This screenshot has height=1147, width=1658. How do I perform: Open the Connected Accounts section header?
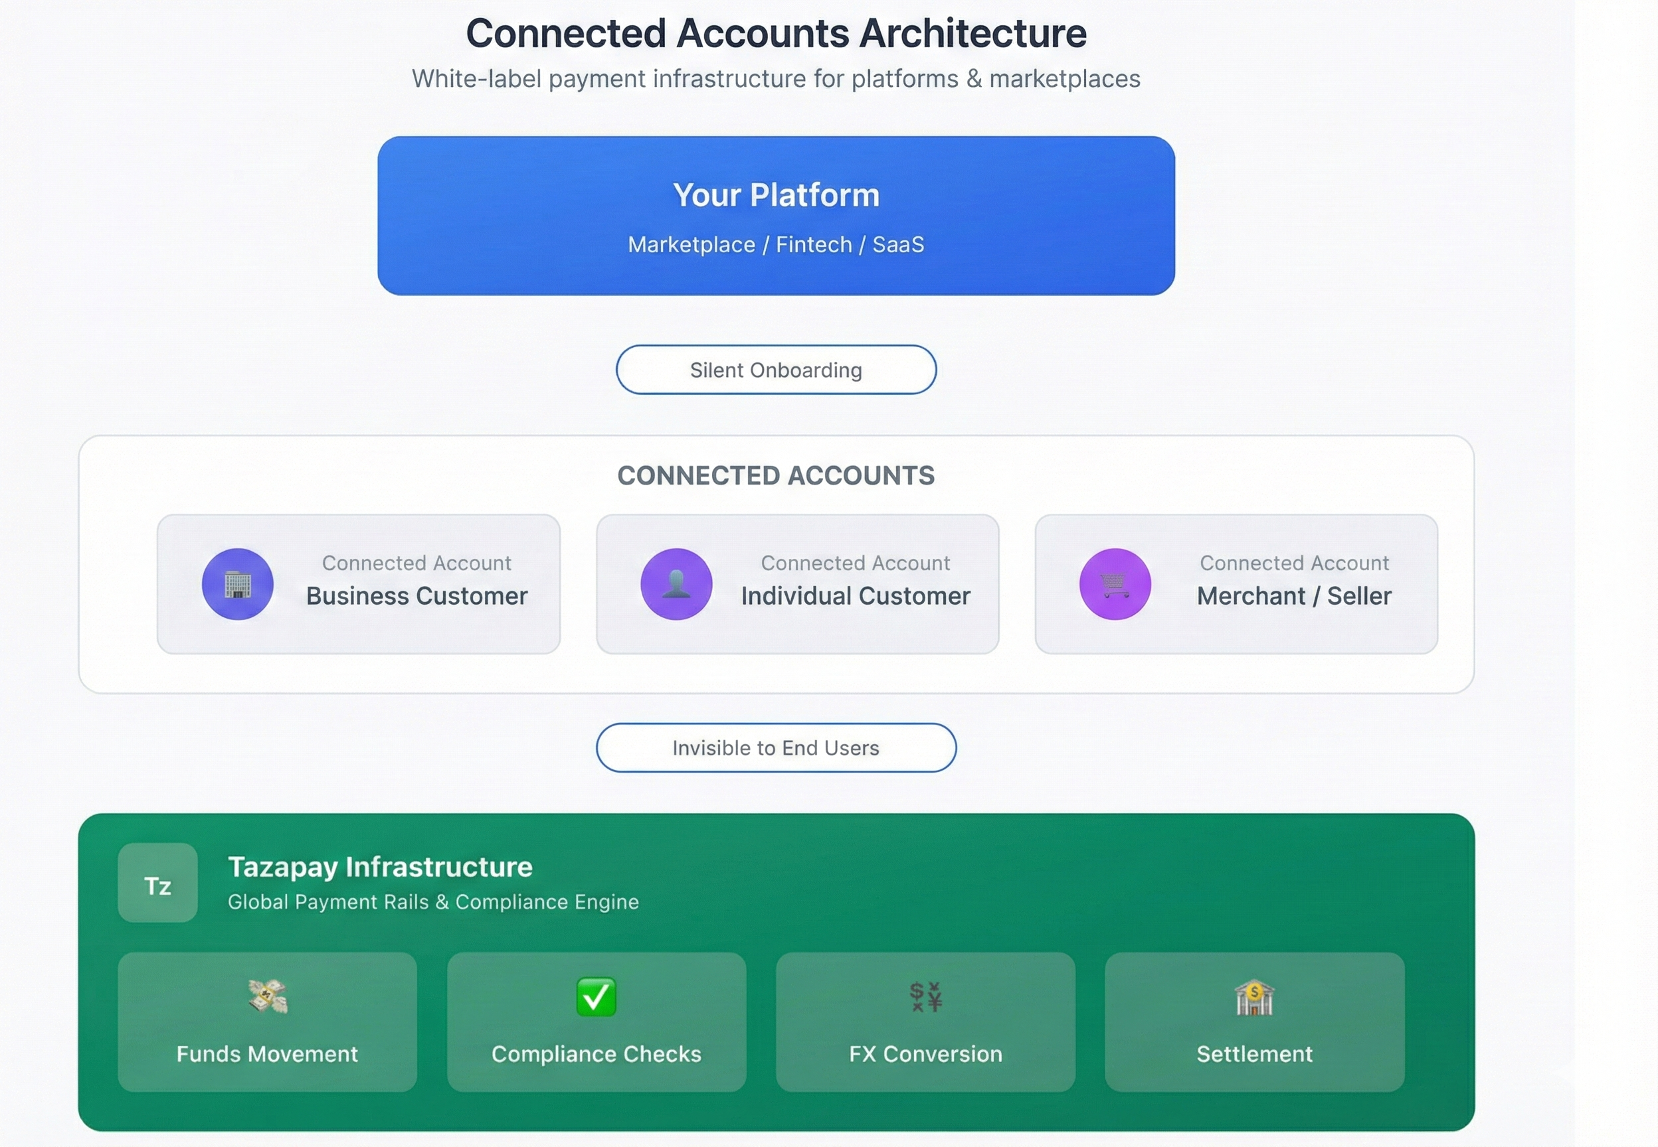pos(776,475)
